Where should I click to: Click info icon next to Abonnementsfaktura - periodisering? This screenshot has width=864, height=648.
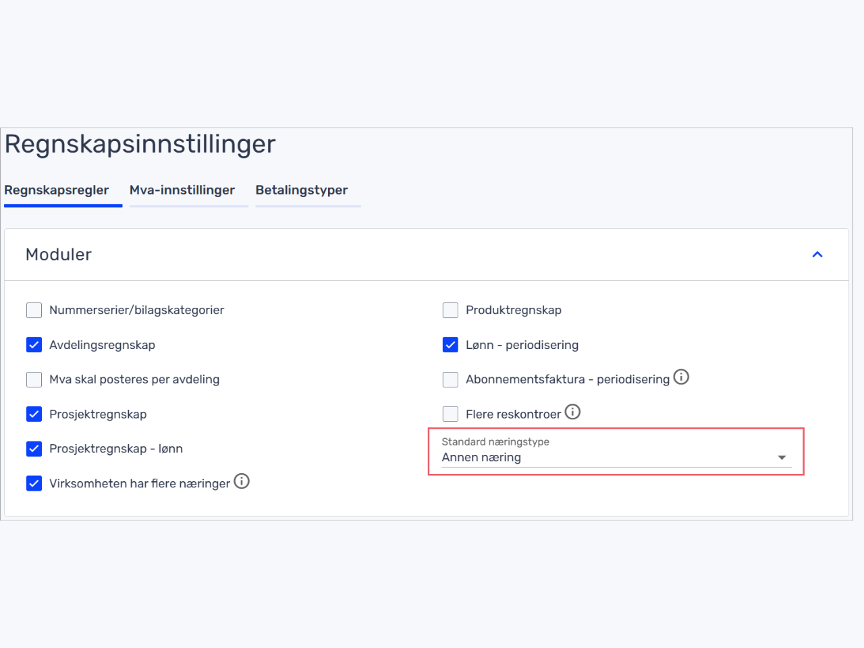tap(681, 377)
